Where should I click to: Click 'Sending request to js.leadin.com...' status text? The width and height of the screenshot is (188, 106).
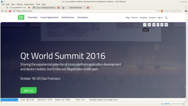pyautogui.click(x=104, y=100)
